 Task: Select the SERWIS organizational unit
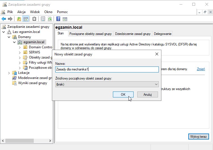(x=34, y=52)
